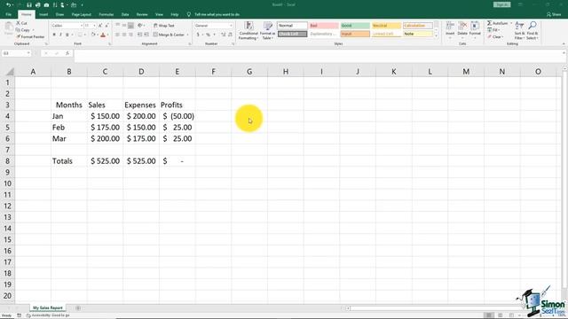The height and width of the screenshot is (319, 568).
Task: Toggle Italic formatting
Action: [60, 35]
